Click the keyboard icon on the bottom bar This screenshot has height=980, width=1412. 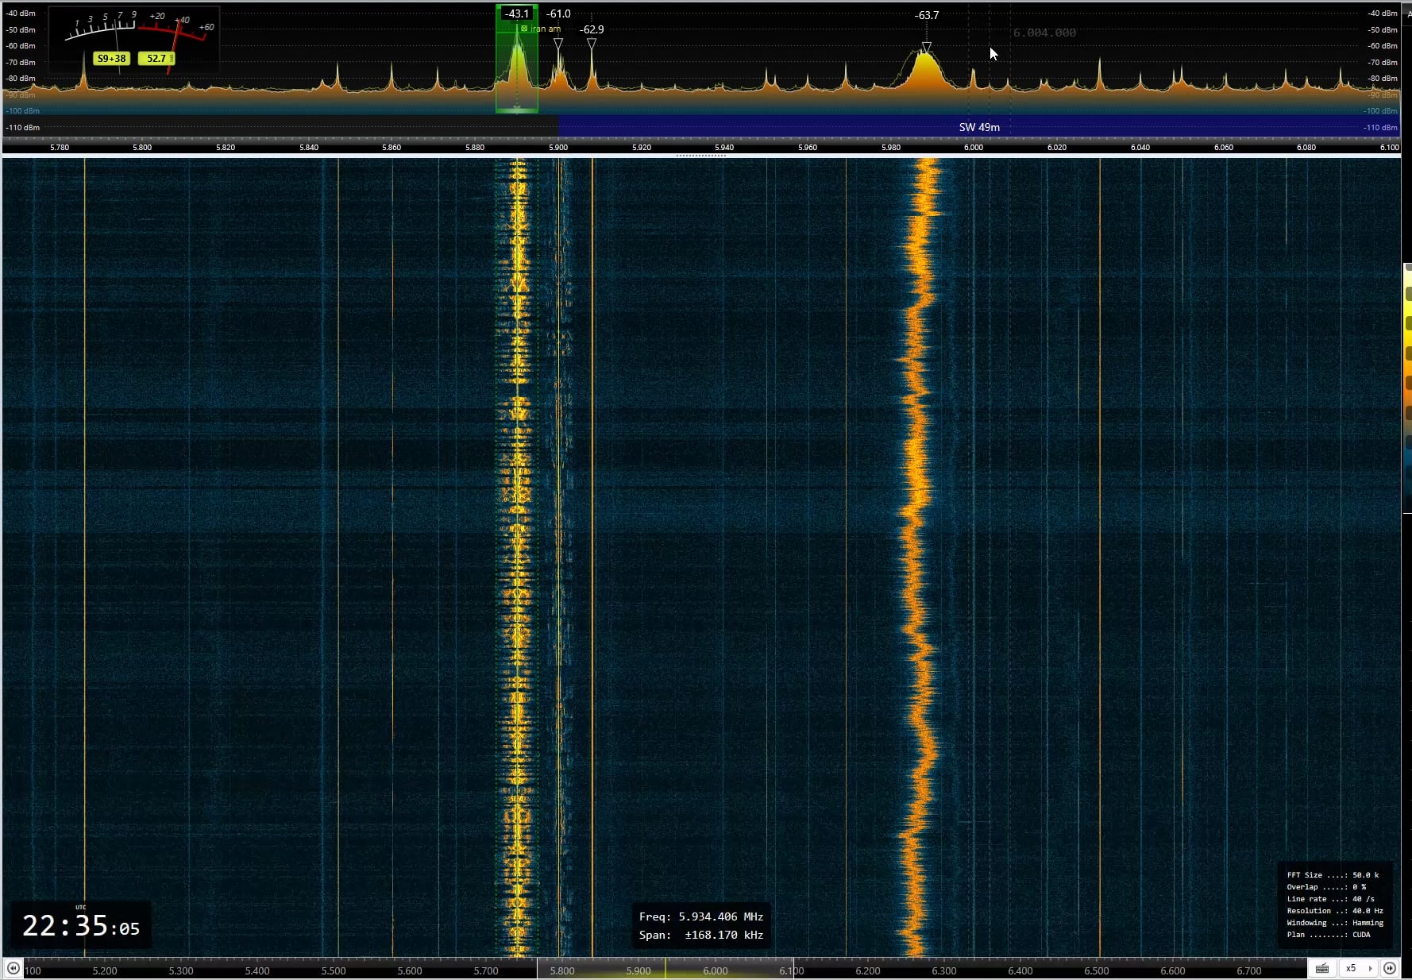[1322, 968]
